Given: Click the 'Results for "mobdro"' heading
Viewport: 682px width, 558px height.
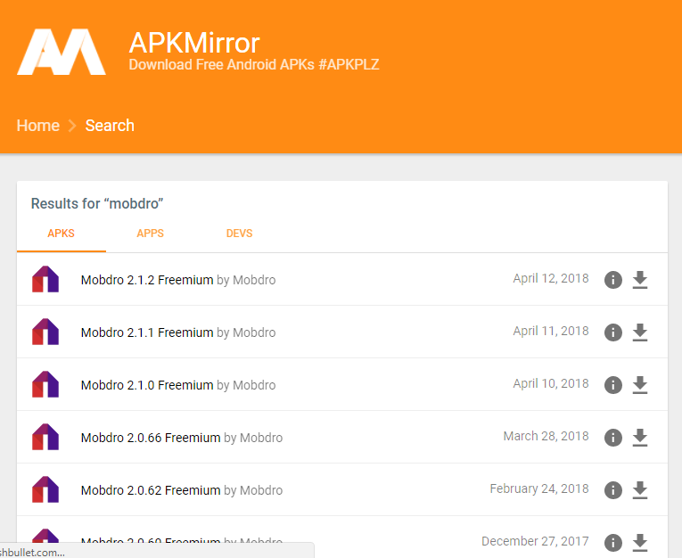Looking at the screenshot, I should click(x=97, y=203).
